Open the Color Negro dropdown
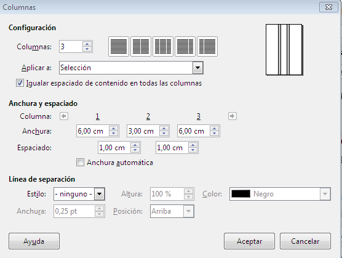 [x=325, y=194]
